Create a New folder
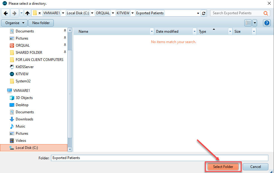The height and width of the screenshot is (173, 274). [x=41, y=23]
